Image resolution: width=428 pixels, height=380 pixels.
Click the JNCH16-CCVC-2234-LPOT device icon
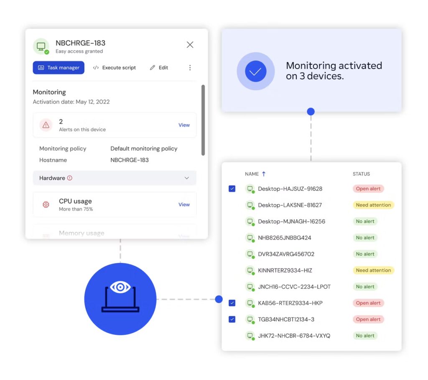250,287
